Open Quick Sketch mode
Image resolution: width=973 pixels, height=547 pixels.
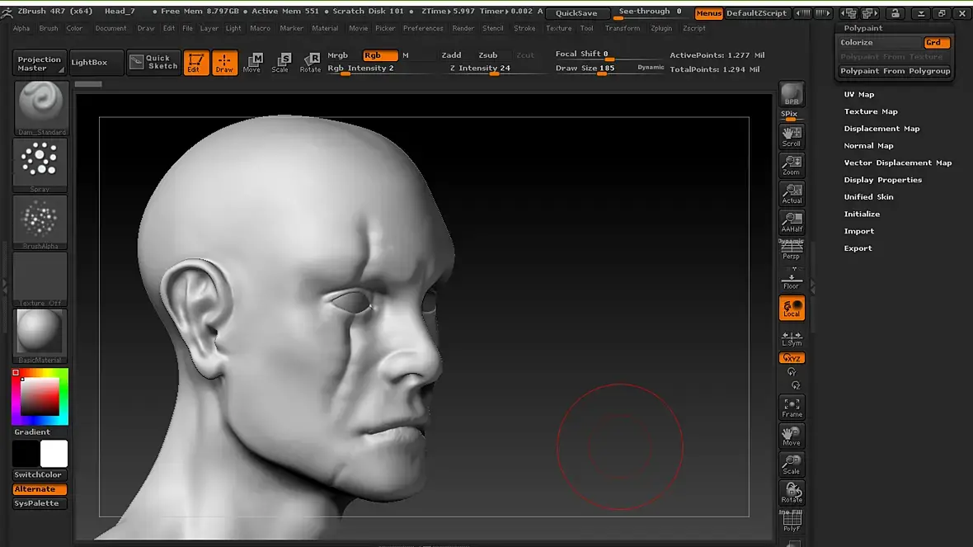tap(153, 62)
